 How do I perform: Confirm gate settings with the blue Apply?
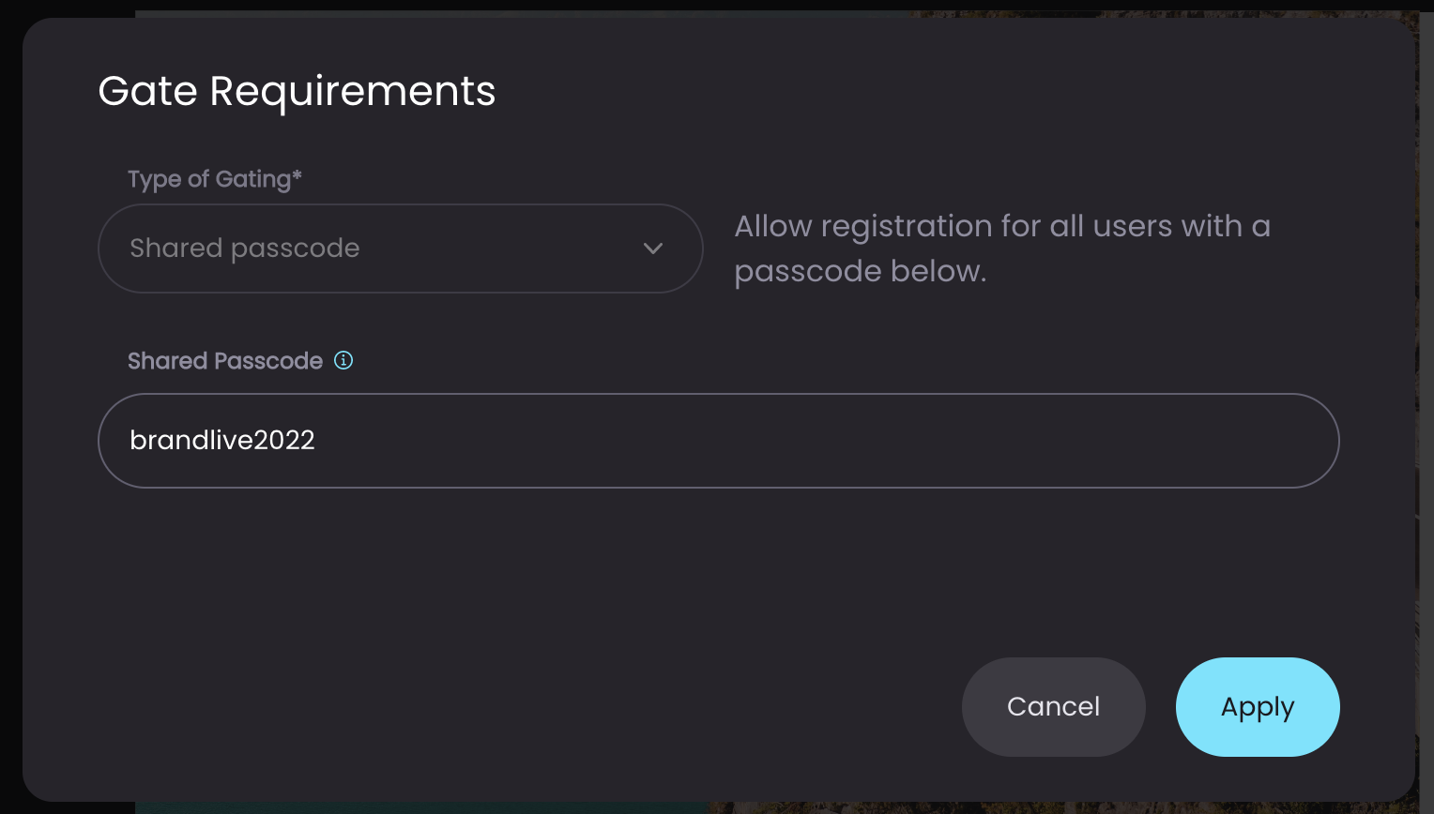click(x=1258, y=707)
